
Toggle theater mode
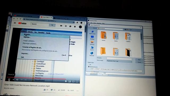click(x=73, y=82)
